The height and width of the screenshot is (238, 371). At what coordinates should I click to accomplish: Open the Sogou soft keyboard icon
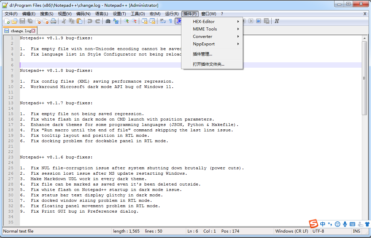click(352, 224)
